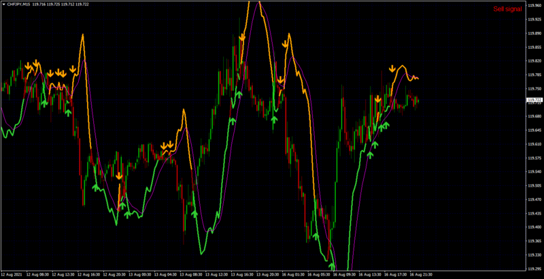The image size is (544, 279).
Task: Click the 13 Aug 16:30 time label
Action: (x=242, y=274)
